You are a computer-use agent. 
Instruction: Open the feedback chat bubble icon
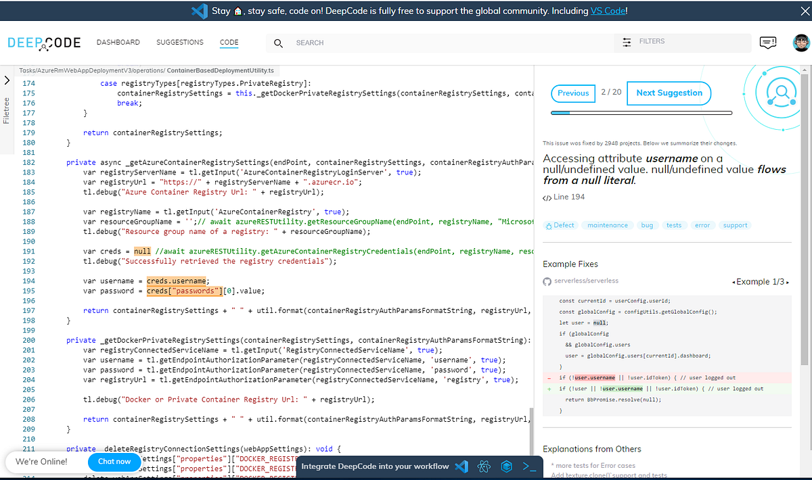[767, 42]
